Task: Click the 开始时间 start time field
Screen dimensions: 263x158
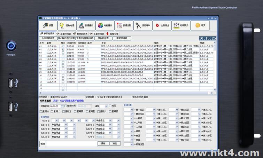Action: (55, 106)
